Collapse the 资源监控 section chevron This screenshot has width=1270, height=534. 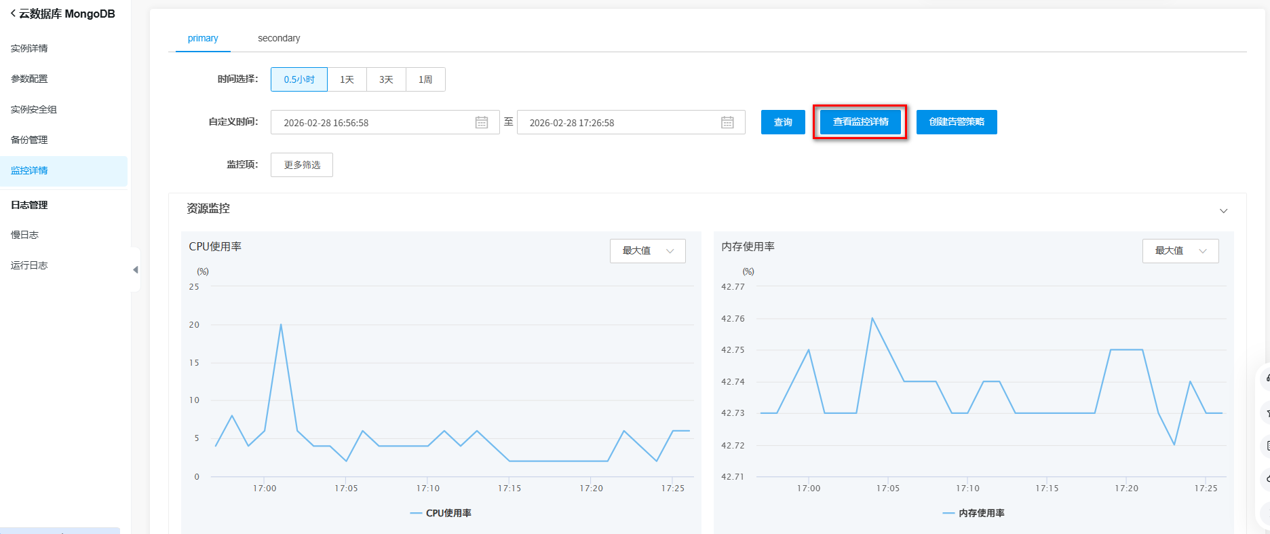point(1223,210)
